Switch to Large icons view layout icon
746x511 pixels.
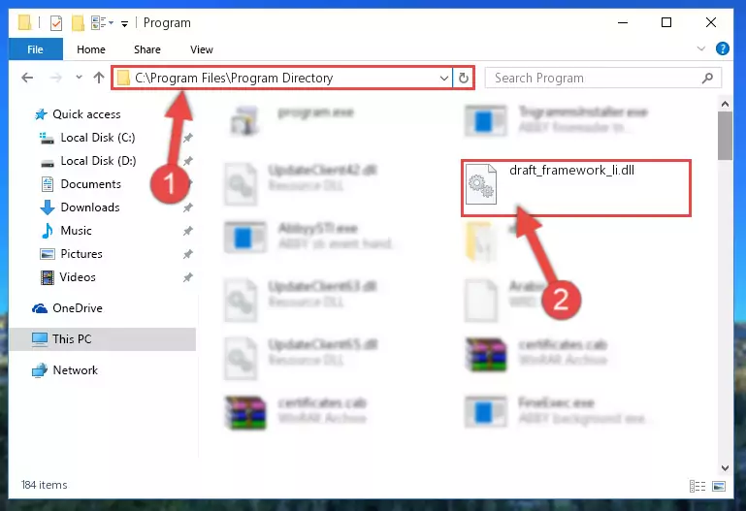(719, 486)
